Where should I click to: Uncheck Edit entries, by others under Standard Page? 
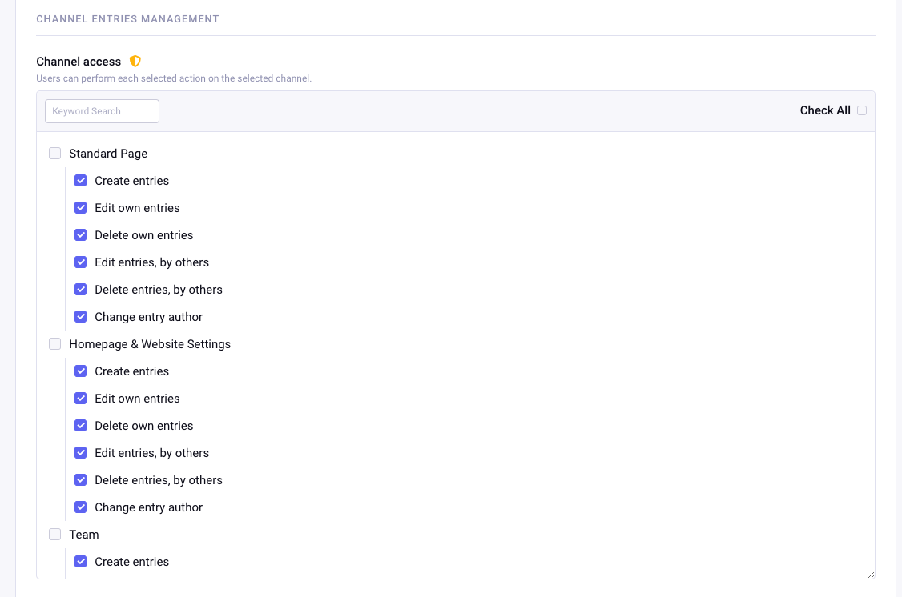tap(81, 262)
